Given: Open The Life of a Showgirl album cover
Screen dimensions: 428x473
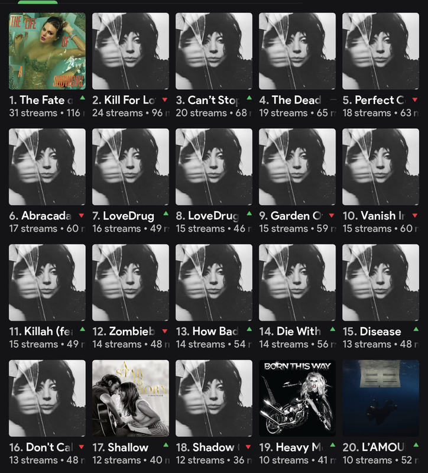Looking at the screenshot, I should tap(47, 51).
